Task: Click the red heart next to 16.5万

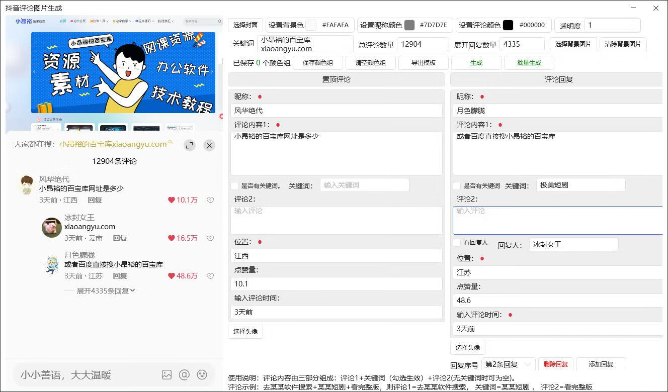Action: click(x=172, y=238)
